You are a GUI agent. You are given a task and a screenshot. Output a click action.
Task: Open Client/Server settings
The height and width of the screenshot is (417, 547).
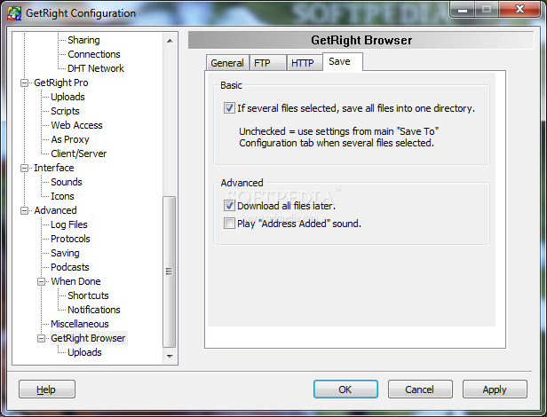[x=78, y=153]
